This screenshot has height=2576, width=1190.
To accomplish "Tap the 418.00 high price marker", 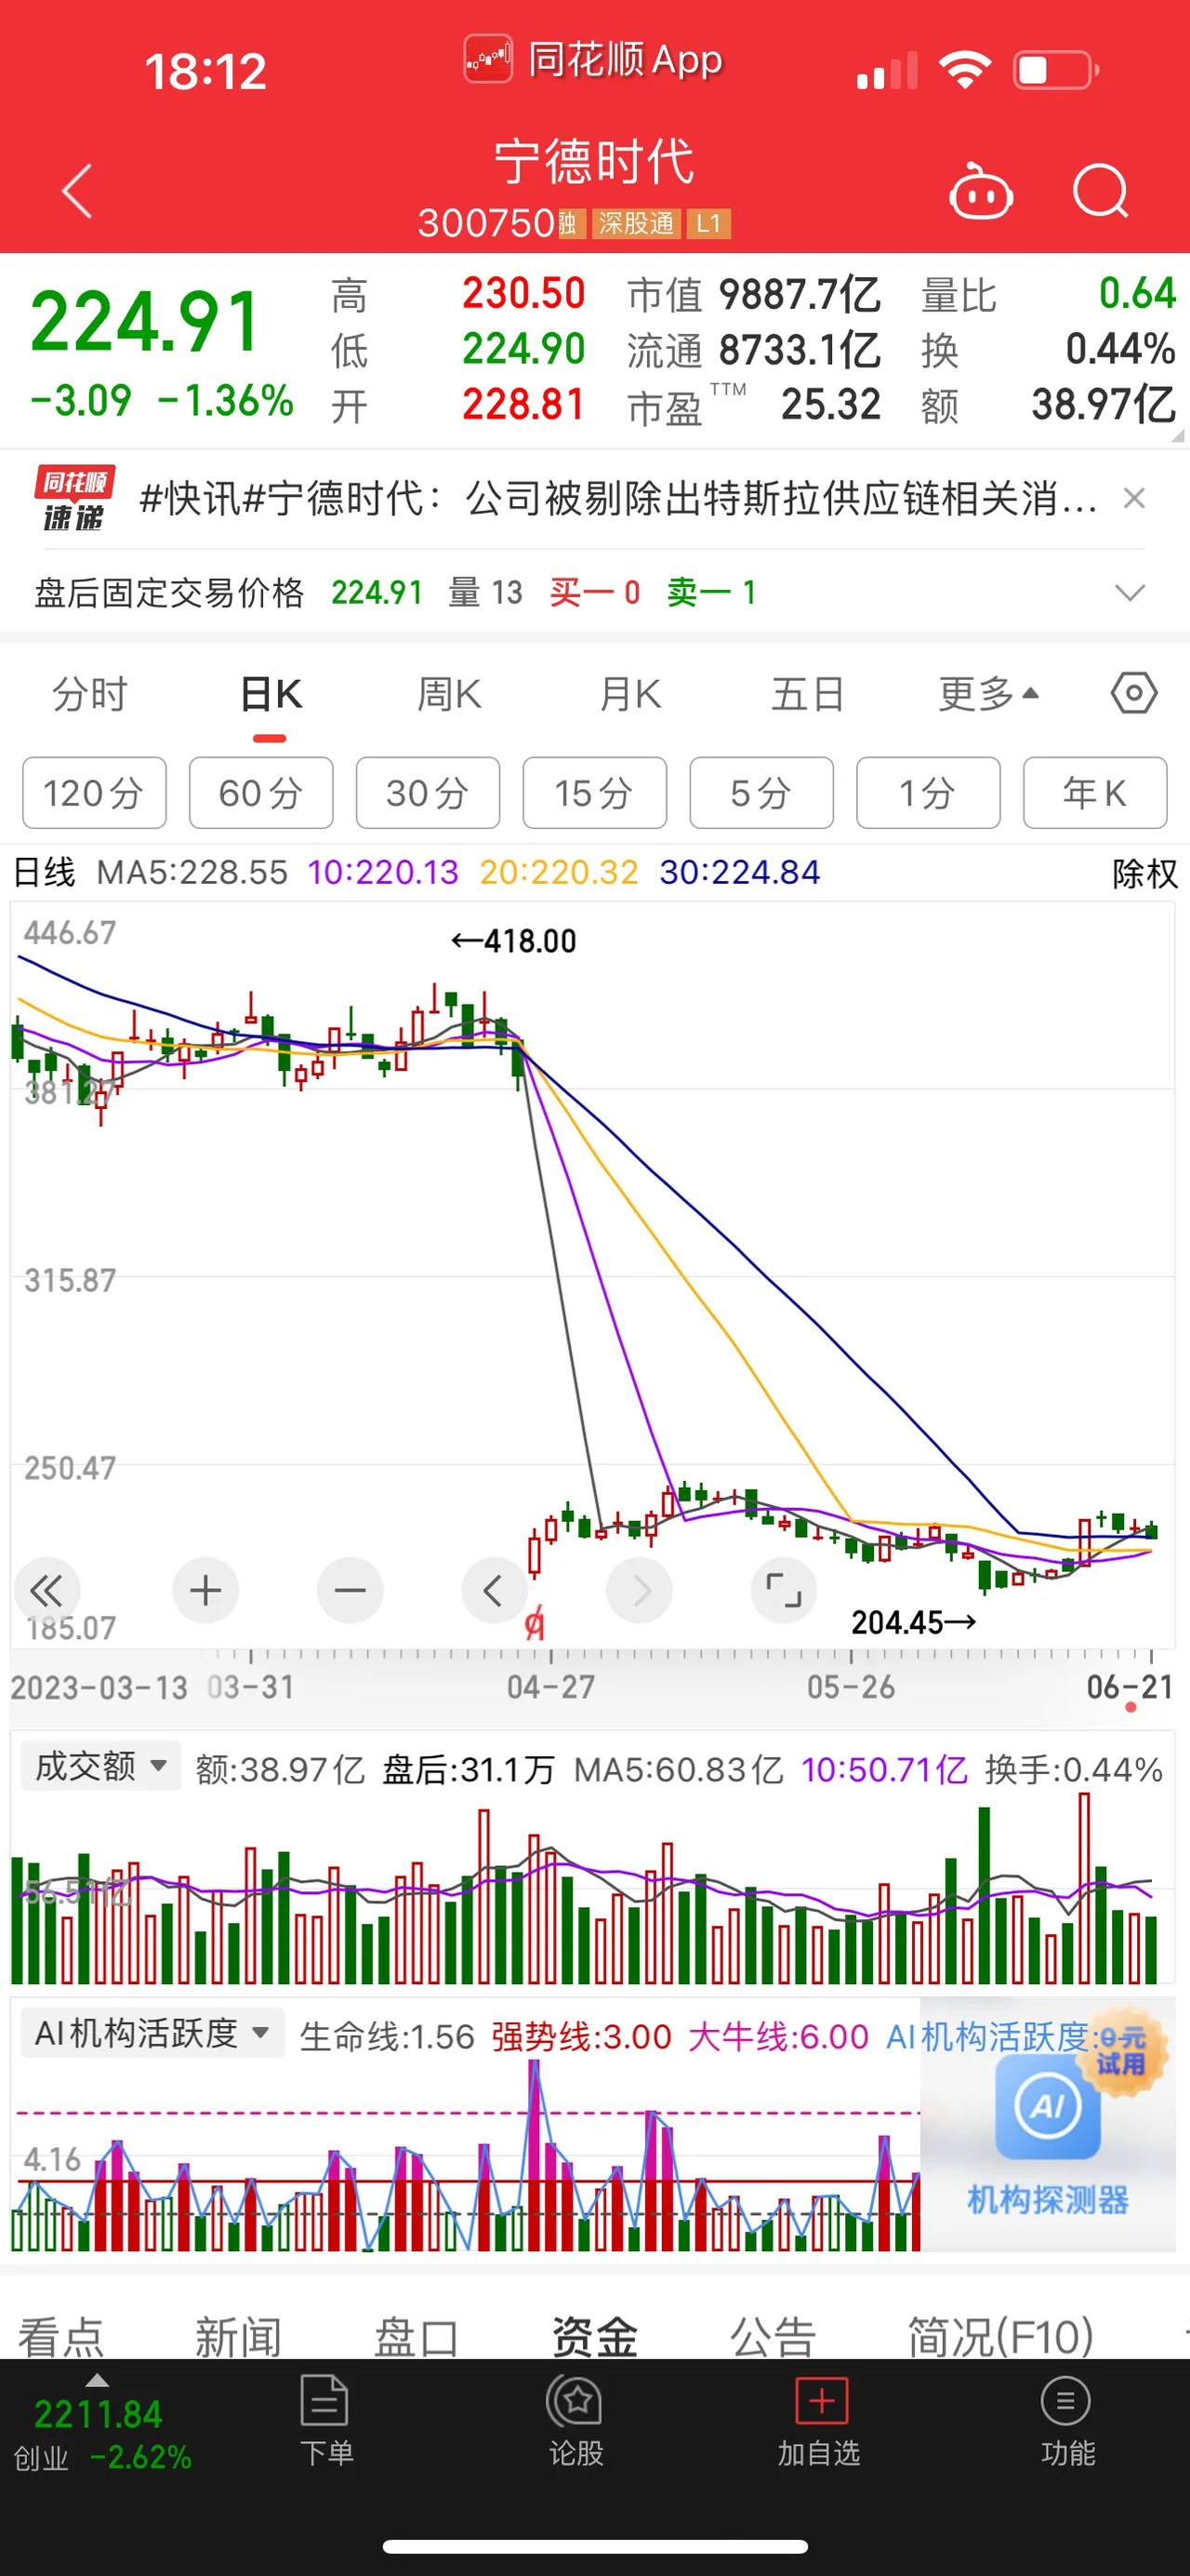I will coord(513,941).
